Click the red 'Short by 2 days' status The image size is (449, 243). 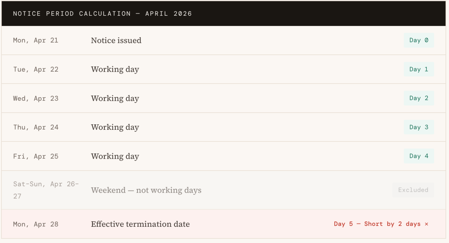point(392,224)
